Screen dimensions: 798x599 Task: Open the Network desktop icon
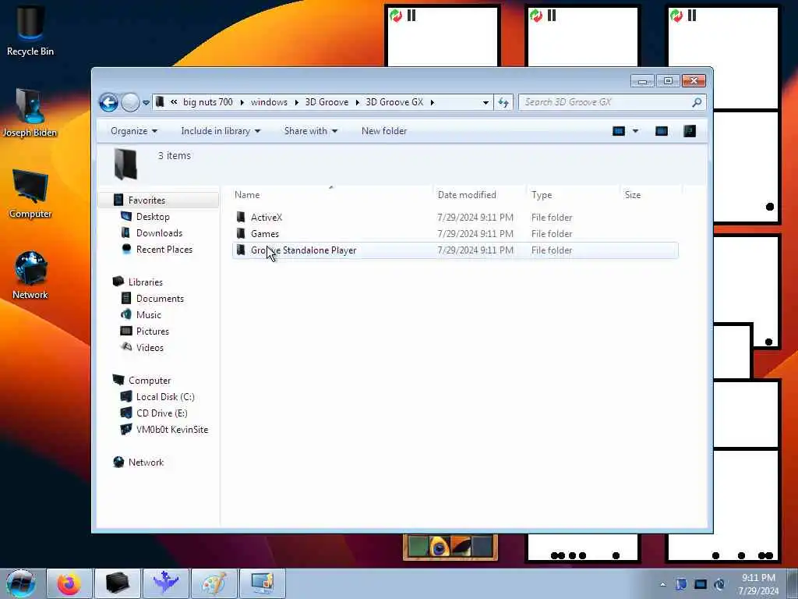(x=30, y=275)
